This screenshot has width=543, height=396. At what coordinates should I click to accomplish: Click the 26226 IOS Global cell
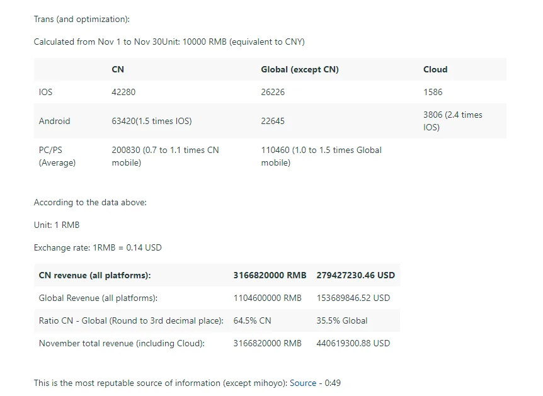[x=273, y=92]
